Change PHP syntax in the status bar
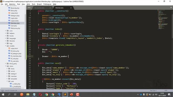The width and height of the screenshot is (173, 97). [x=166, y=91]
